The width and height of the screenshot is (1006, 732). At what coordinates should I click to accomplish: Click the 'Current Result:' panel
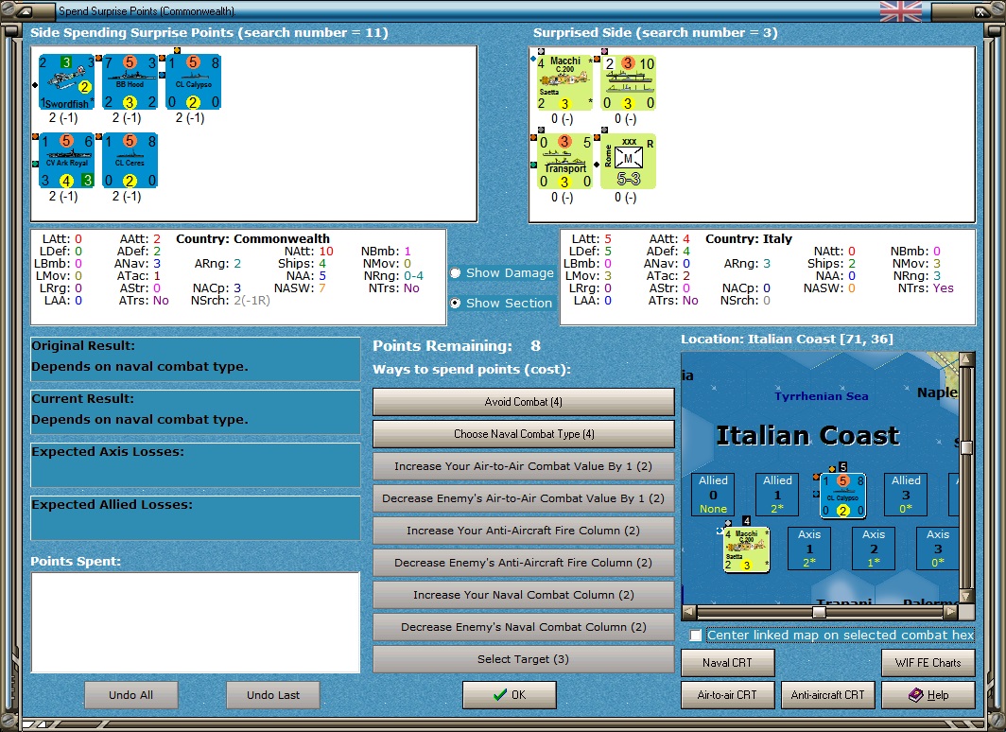196,412
